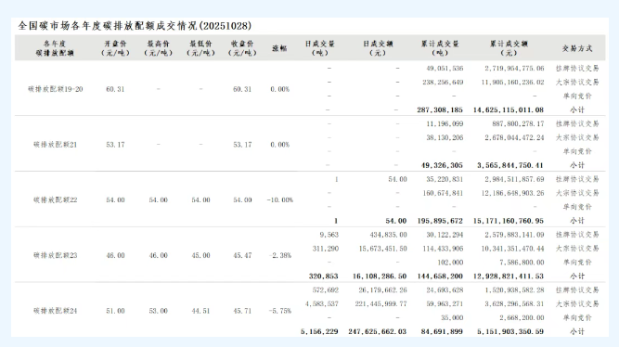Click the 各年度碳排放配额 column header
This screenshot has height=347, width=619.
pos(55,48)
